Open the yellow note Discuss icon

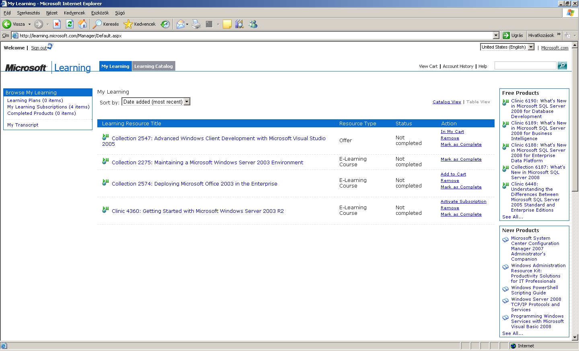227,24
